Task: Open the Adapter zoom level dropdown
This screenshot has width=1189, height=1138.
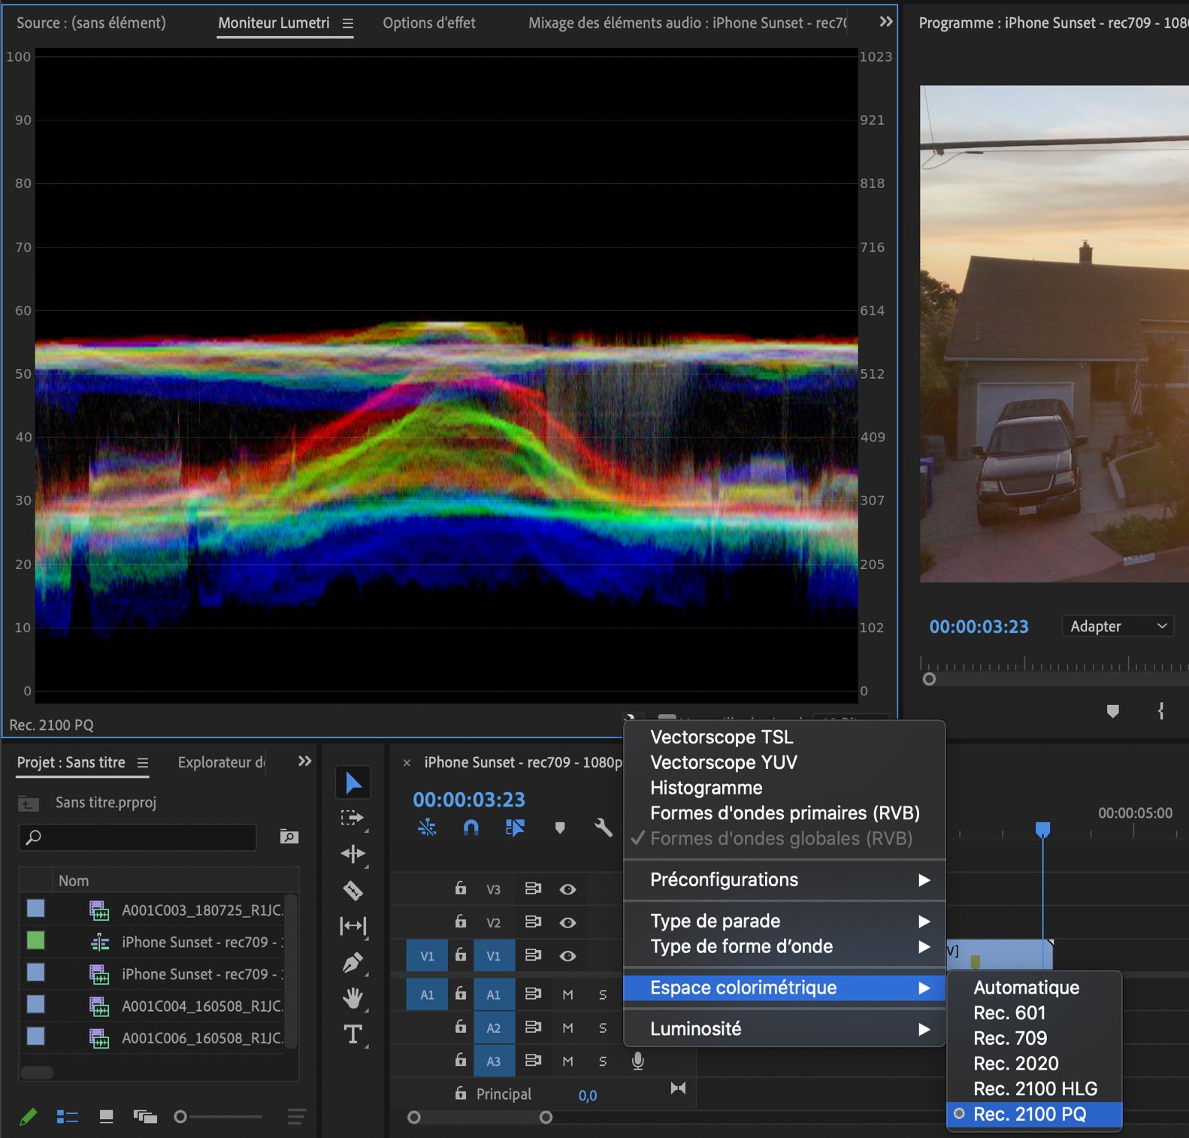Action: pyautogui.click(x=1118, y=626)
